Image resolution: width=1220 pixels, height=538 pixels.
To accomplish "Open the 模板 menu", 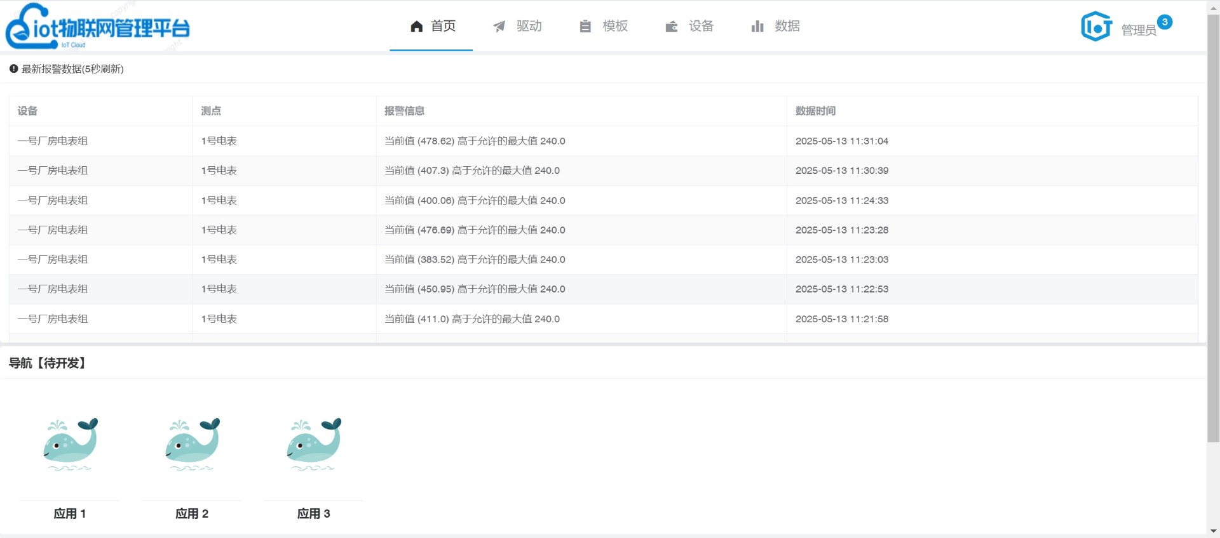I will click(x=614, y=26).
